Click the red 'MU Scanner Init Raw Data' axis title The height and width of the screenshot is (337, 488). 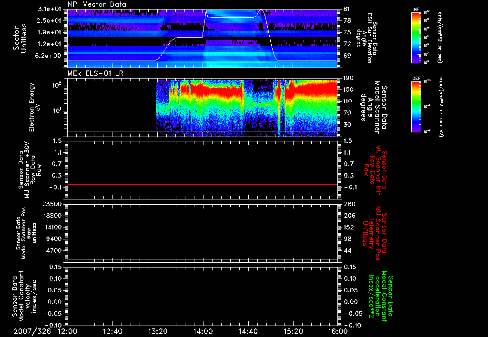click(376, 170)
